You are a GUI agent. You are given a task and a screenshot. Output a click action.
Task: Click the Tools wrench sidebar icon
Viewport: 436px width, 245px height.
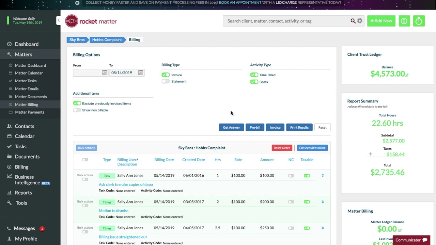(x=9, y=203)
